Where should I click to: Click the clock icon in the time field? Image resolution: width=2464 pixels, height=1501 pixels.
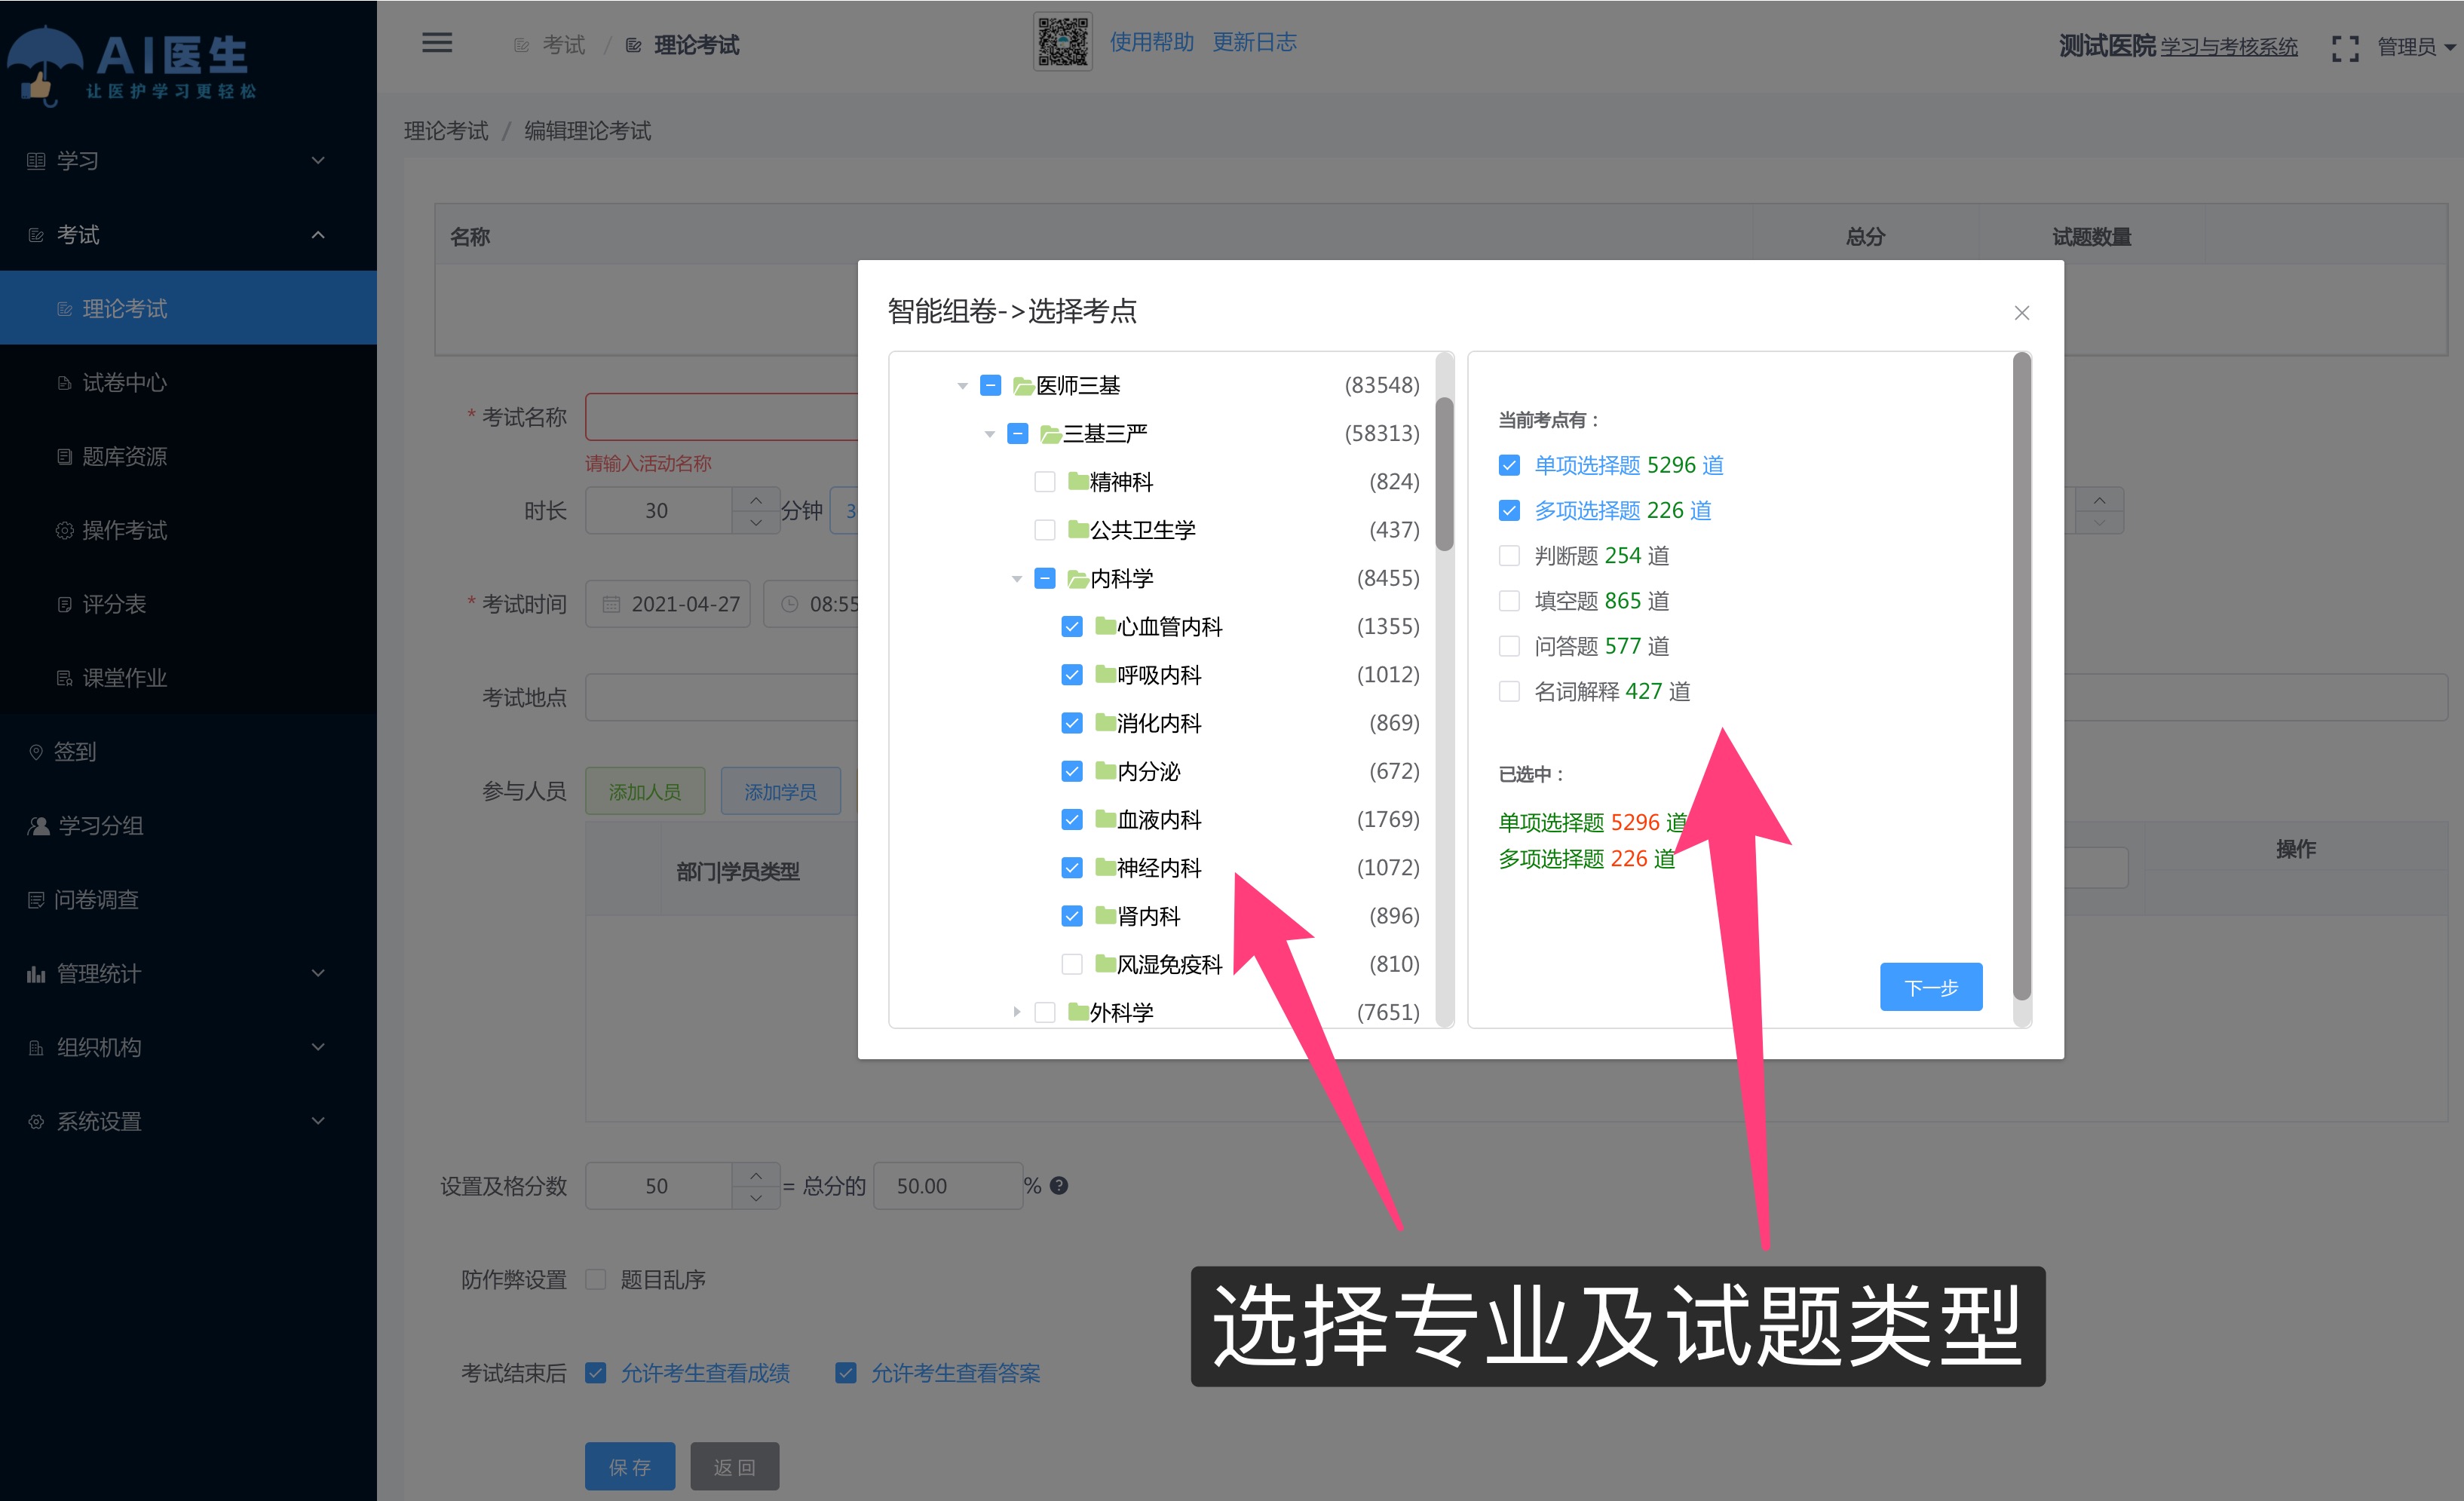789,604
